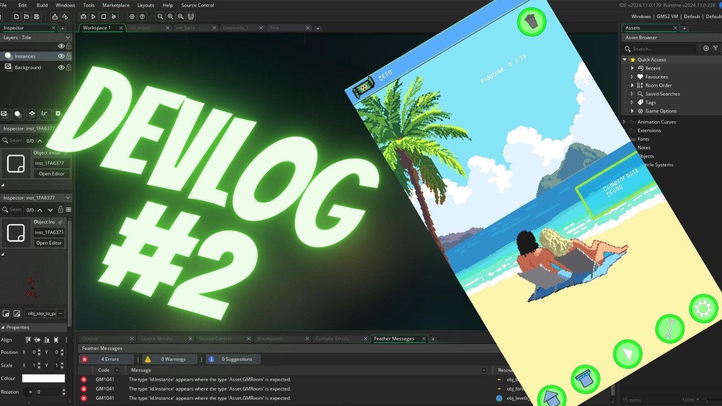This screenshot has height=406, width=722.
Task: Switch to the Feather Messages tab
Action: tap(394, 339)
